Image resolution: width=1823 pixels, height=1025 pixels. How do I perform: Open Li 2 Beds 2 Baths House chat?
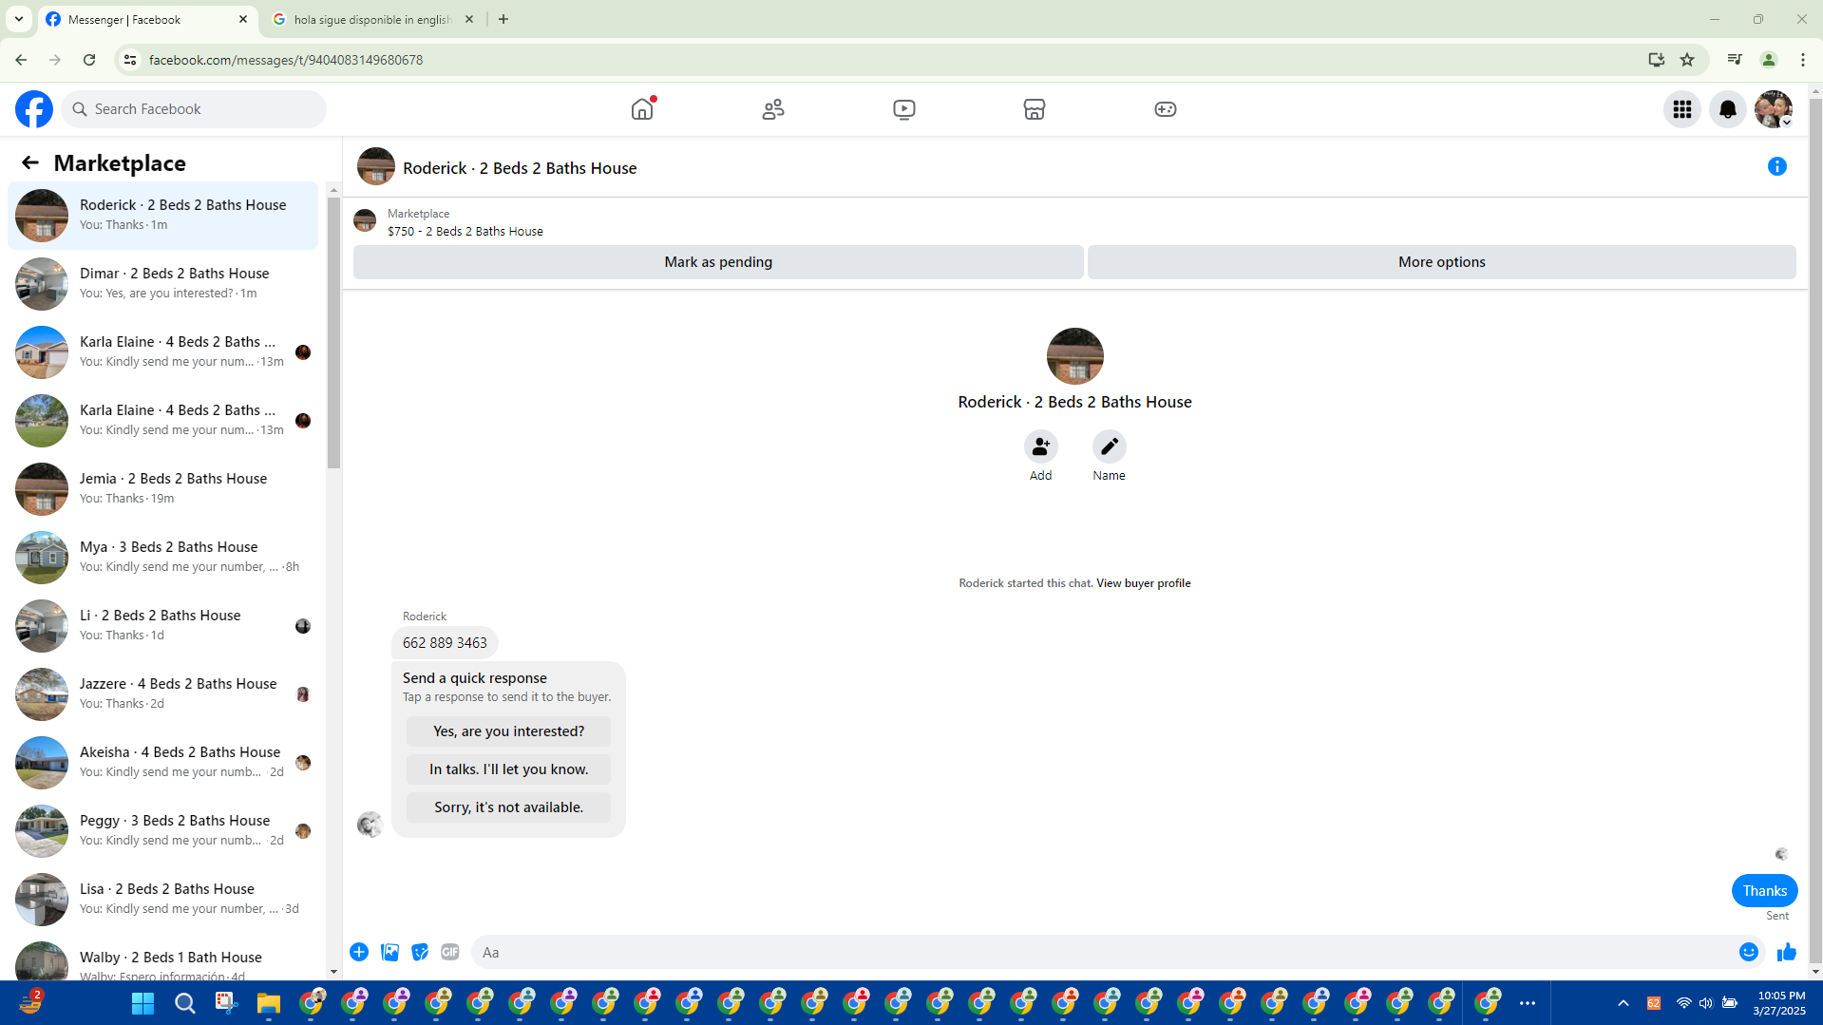click(163, 626)
